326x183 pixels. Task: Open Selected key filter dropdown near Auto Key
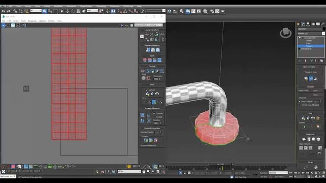click(x=278, y=173)
